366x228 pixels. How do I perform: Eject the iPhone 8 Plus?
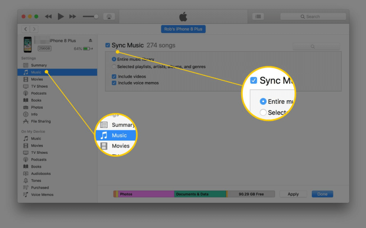tap(90, 40)
